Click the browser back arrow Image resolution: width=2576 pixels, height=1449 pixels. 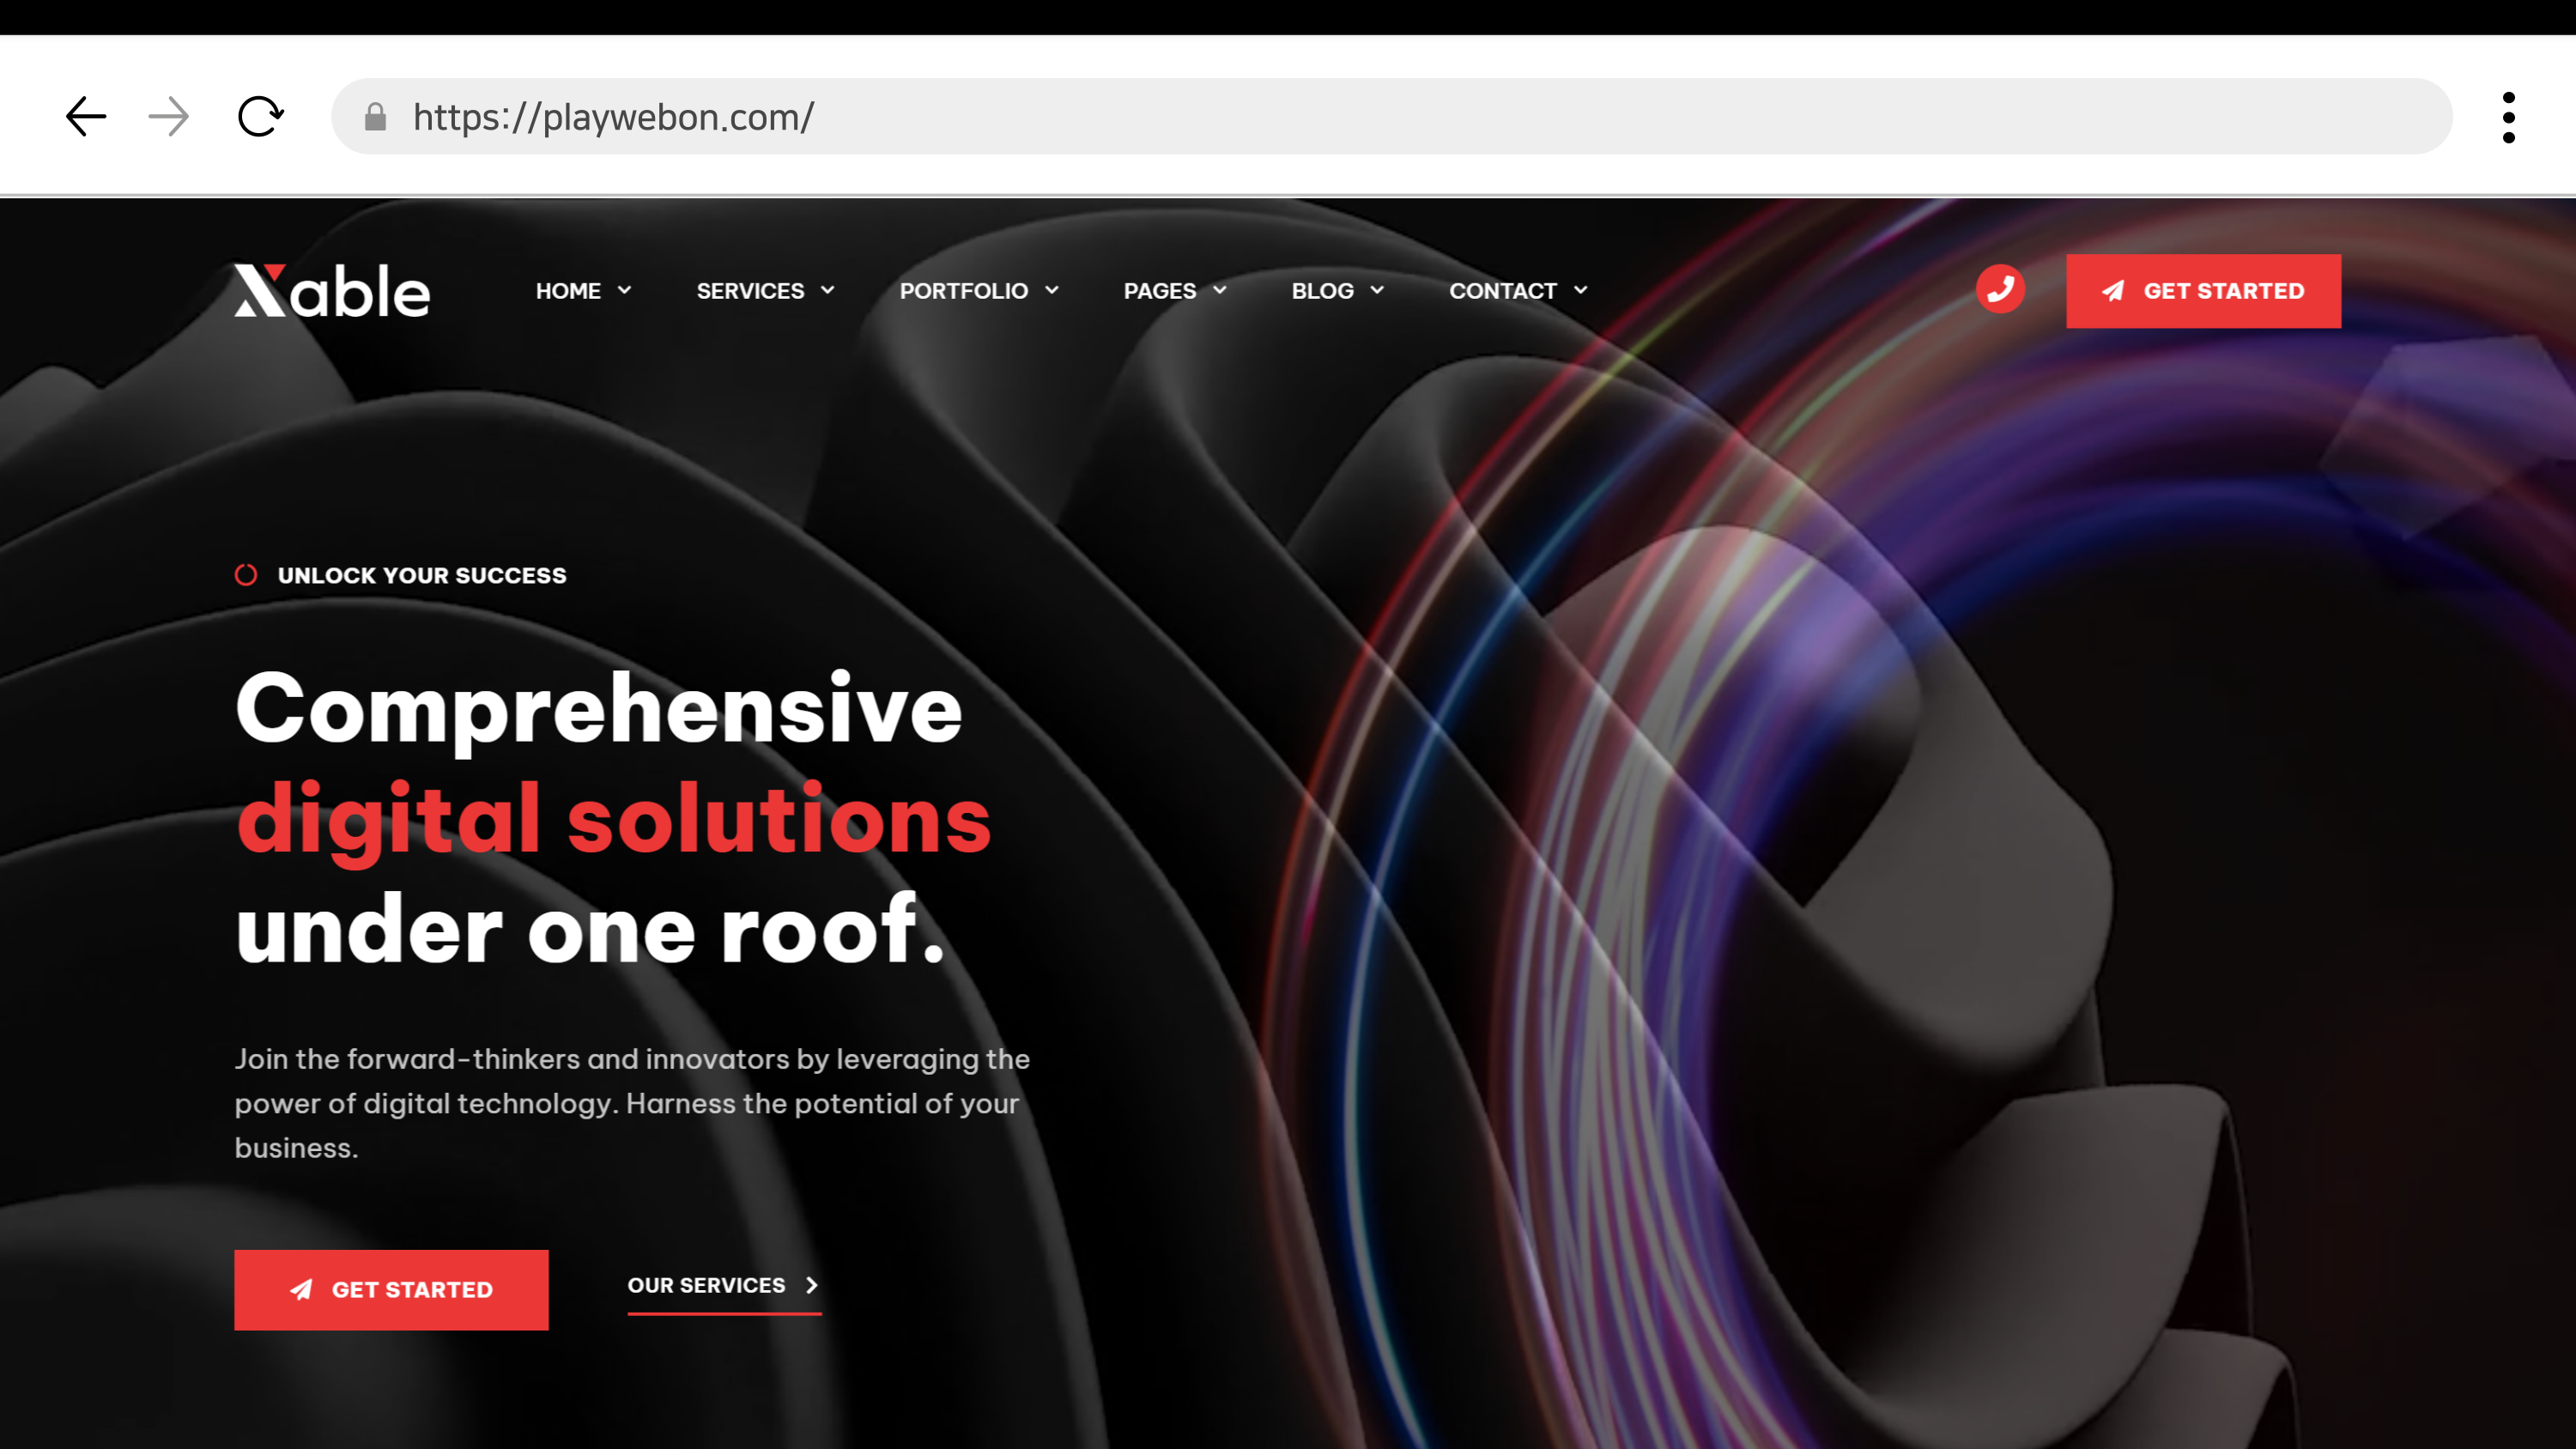86,117
